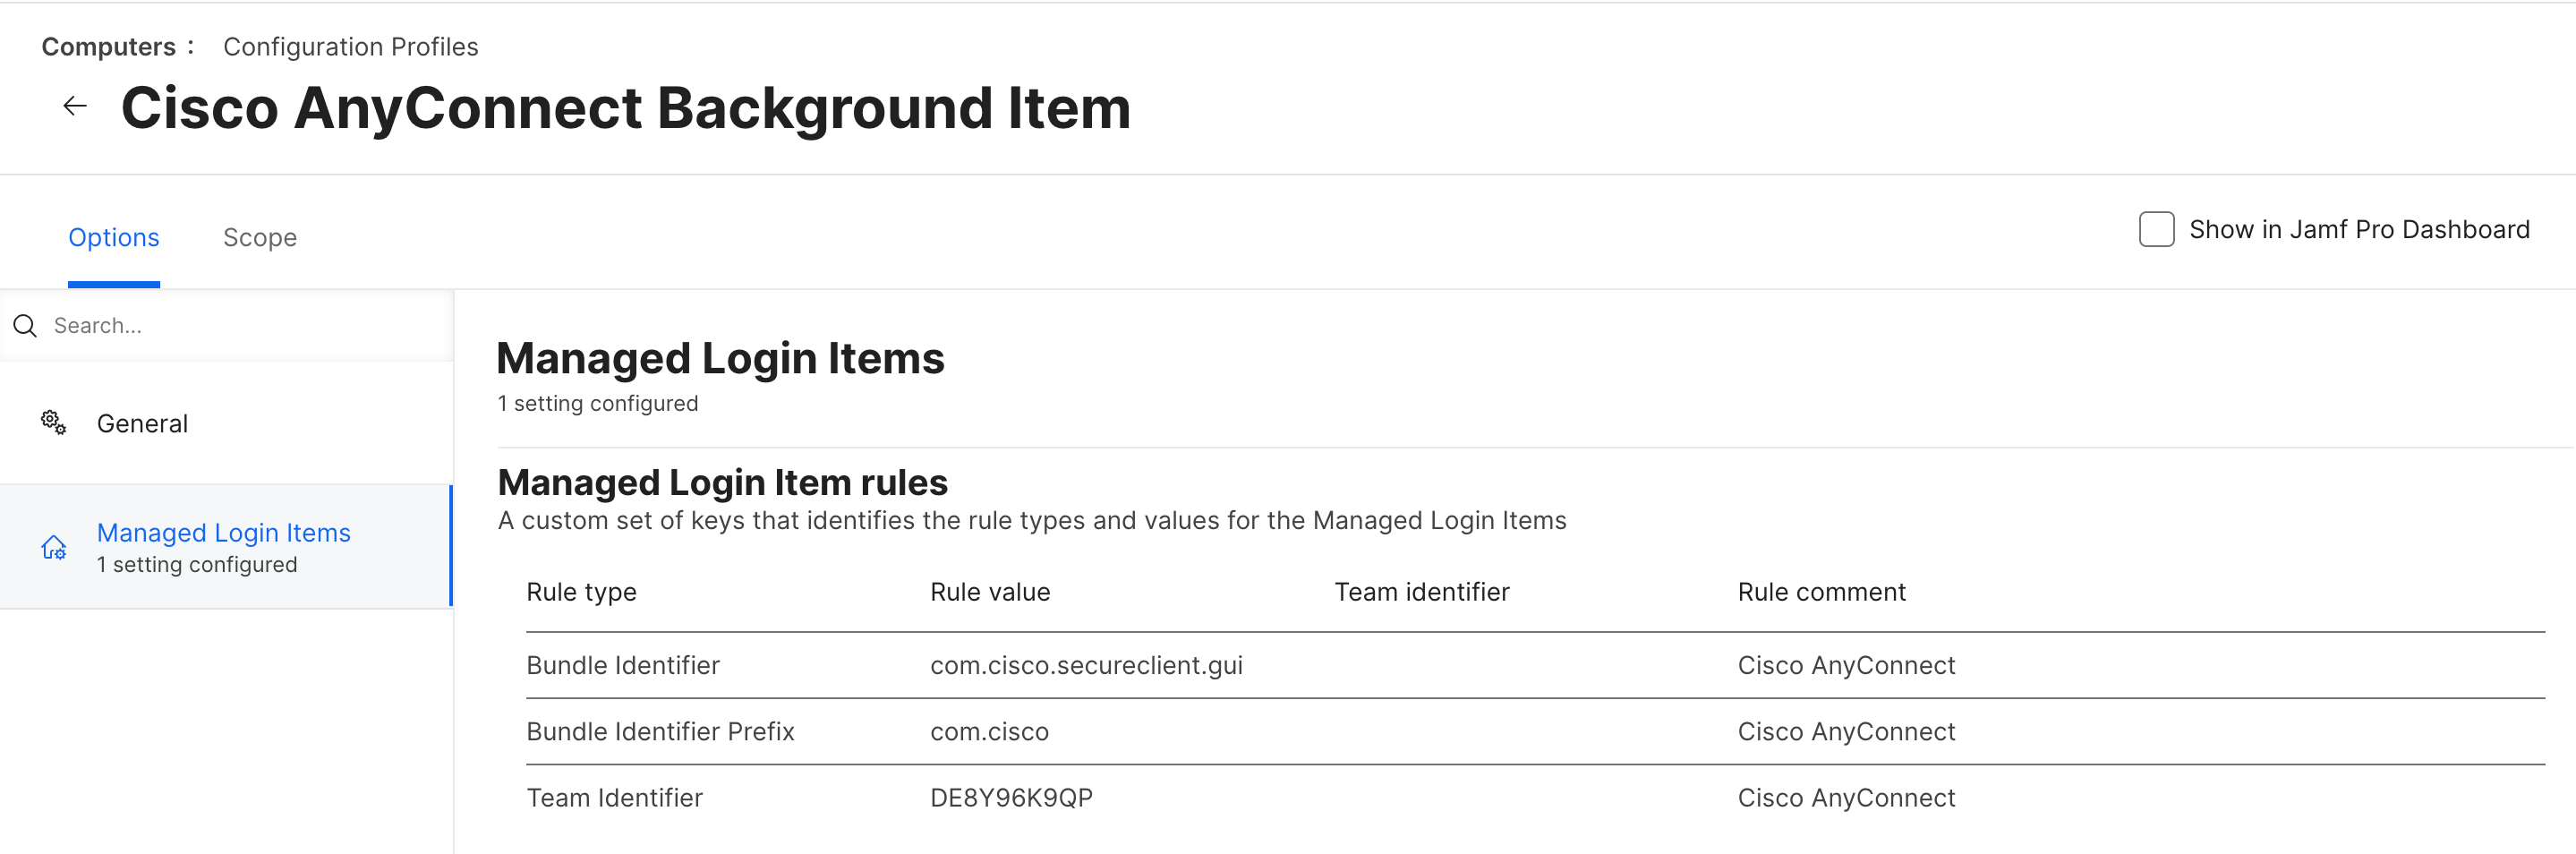Click the Rule value column header
This screenshot has width=2576, height=854.
pos(990,592)
